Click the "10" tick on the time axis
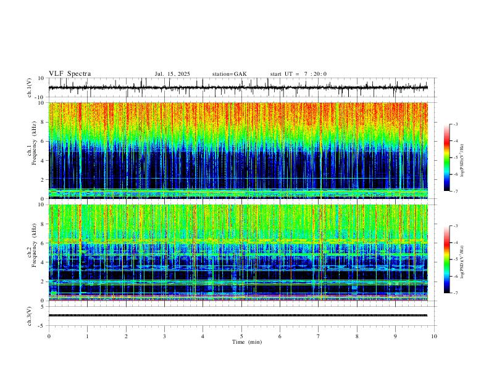The width and height of the screenshot is (489, 377). 434,336
